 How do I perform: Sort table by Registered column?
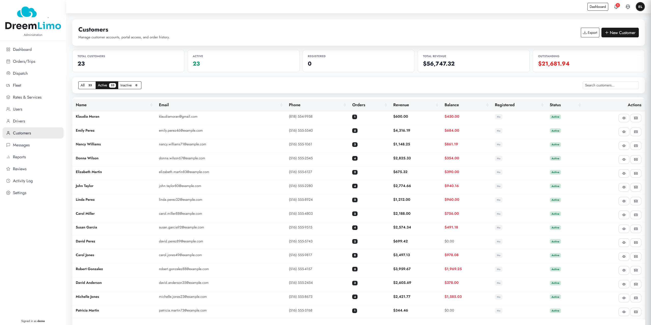pyautogui.click(x=519, y=105)
